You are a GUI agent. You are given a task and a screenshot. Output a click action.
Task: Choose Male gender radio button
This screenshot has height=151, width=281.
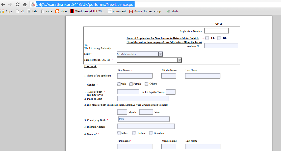(118, 84)
